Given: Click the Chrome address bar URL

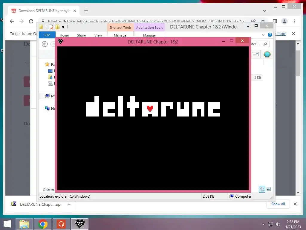Looking at the screenshot, I should click(146, 21).
